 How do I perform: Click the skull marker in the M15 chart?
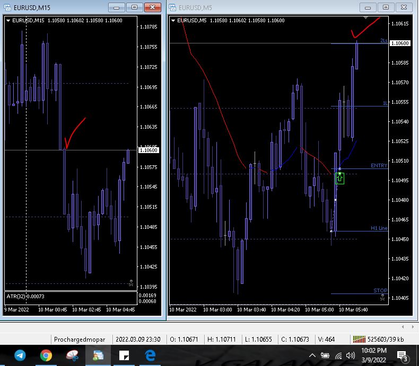coord(131,283)
